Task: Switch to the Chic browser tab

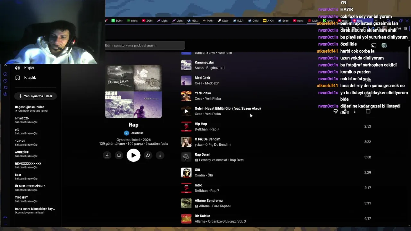Action: [x=253, y=21]
